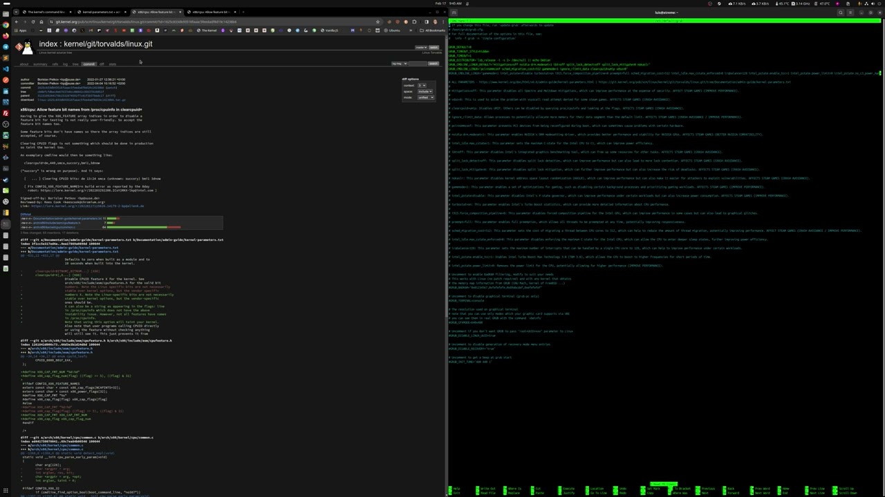Image resolution: width=885 pixels, height=497 pixels.
Task: Click the browser forward arrow
Action: [25, 21]
